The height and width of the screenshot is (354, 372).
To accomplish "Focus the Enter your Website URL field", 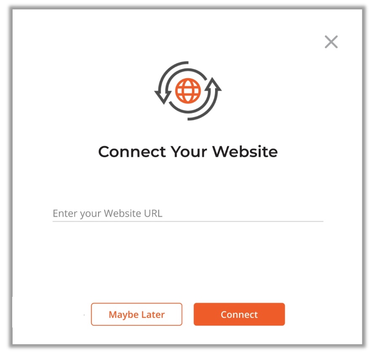I will (x=188, y=214).
